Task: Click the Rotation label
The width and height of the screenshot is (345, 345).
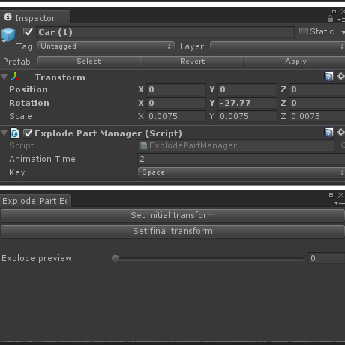Action: [29, 103]
